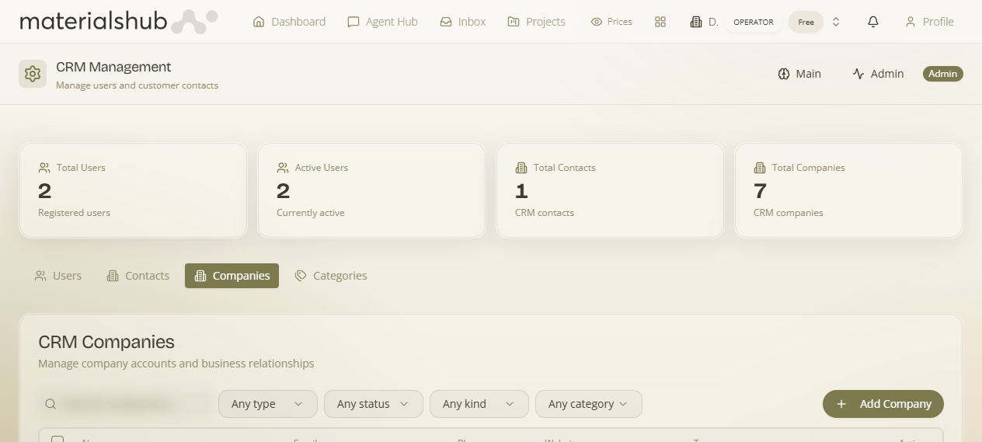Image resolution: width=982 pixels, height=442 pixels.
Task: Click the Total Users people icon
Action: coord(44,168)
